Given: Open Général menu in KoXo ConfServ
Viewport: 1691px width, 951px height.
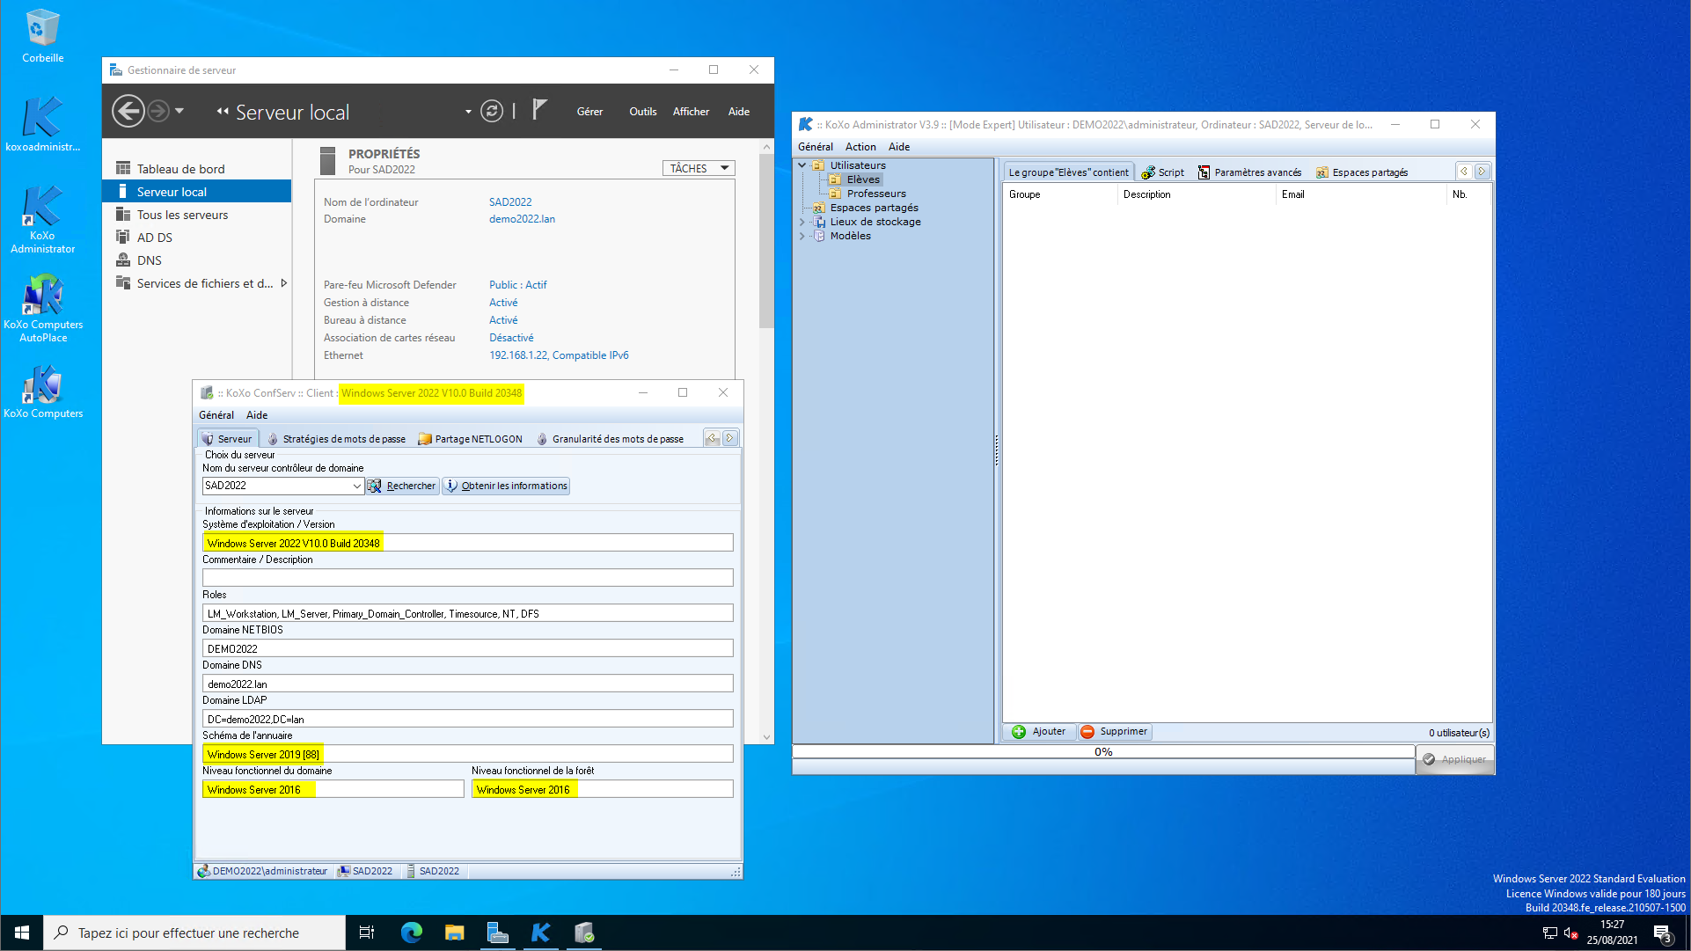Looking at the screenshot, I should [x=216, y=415].
